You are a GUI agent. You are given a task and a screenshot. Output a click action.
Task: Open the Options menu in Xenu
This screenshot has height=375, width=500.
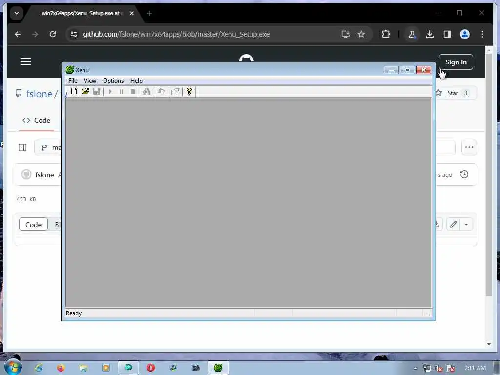coord(113,81)
